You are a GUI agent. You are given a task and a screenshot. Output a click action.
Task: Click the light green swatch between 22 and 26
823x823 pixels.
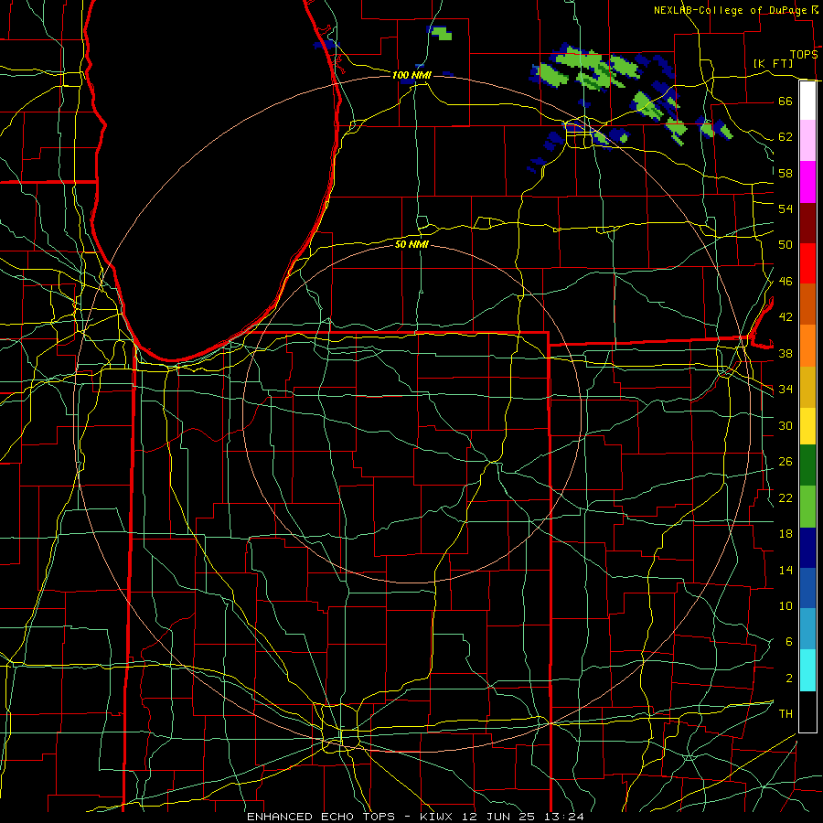coord(807,507)
